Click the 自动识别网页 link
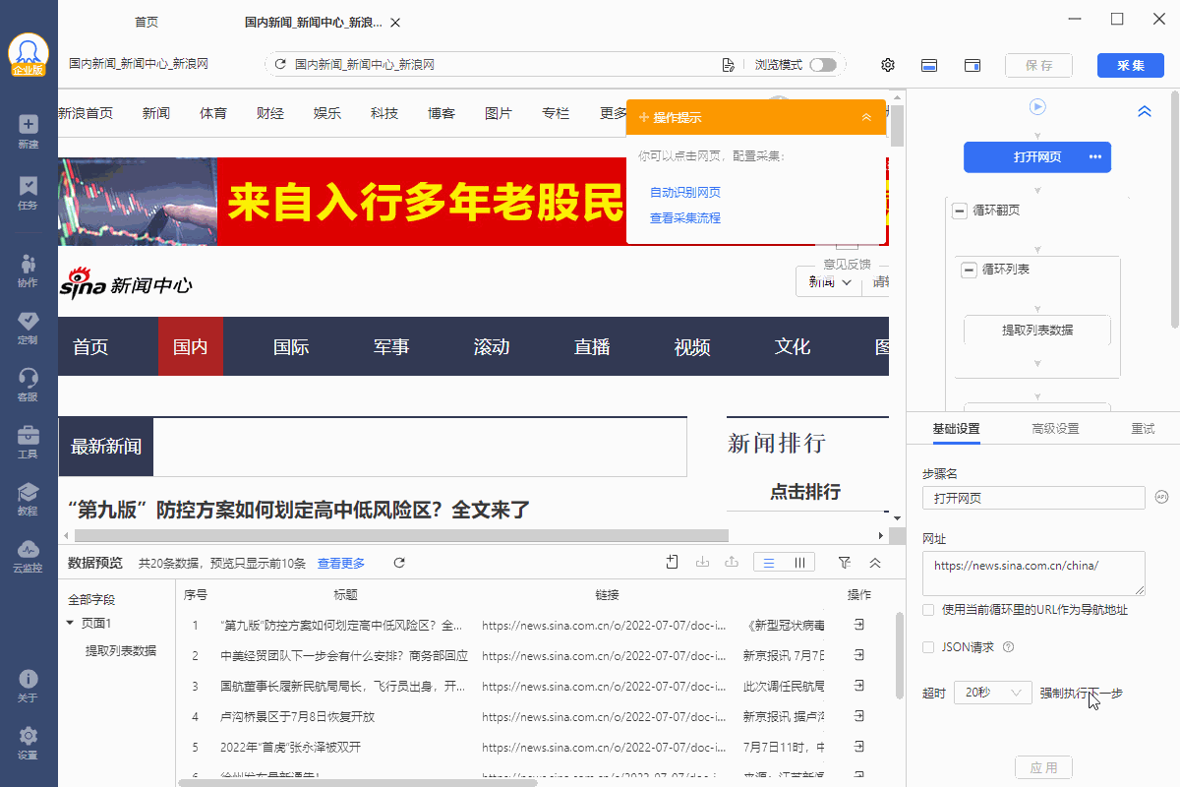Image resolution: width=1180 pixels, height=787 pixels. pos(685,193)
